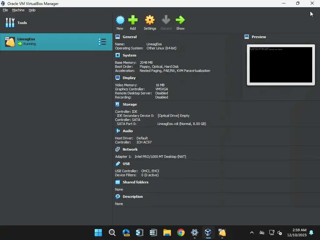Image resolution: width=320 pixels, height=240 pixels.
Task: Open the taskbar clock and date
Action: tap(297, 232)
